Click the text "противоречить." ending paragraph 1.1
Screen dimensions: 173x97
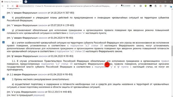pos(15,70)
